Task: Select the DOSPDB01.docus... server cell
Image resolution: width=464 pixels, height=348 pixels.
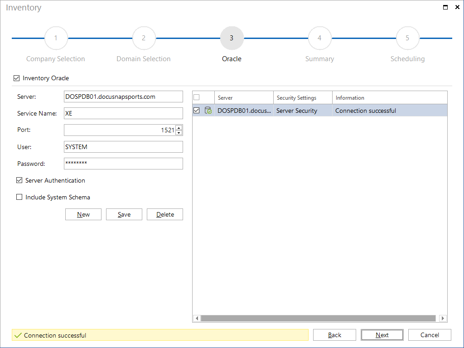Action: pyautogui.click(x=244, y=111)
